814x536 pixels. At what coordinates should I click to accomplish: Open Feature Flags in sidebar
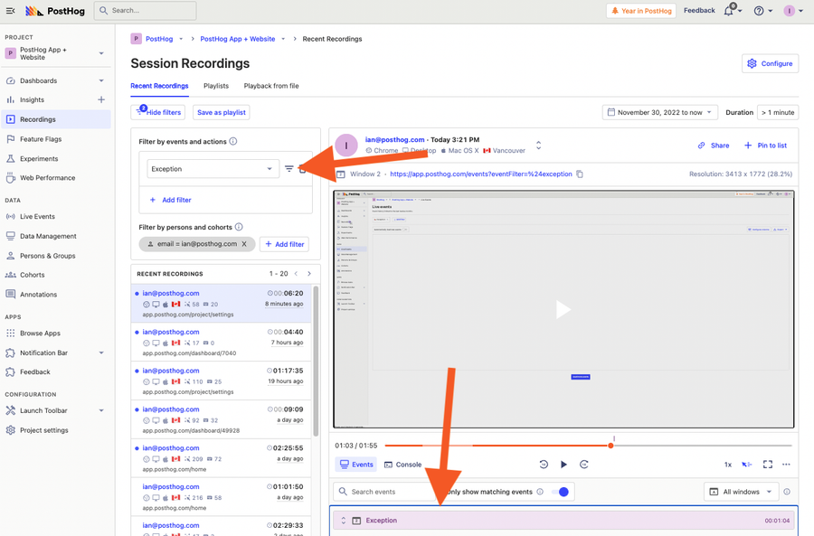pyautogui.click(x=56, y=139)
